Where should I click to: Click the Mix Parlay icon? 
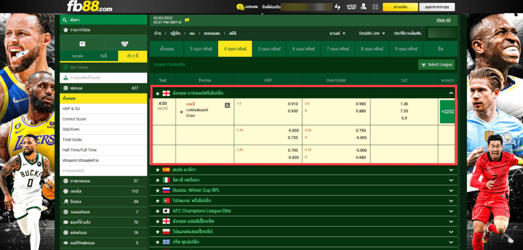pos(66,68)
